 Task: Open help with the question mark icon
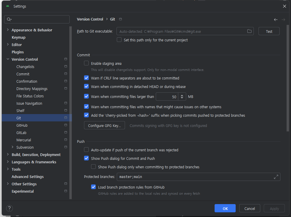9,208
